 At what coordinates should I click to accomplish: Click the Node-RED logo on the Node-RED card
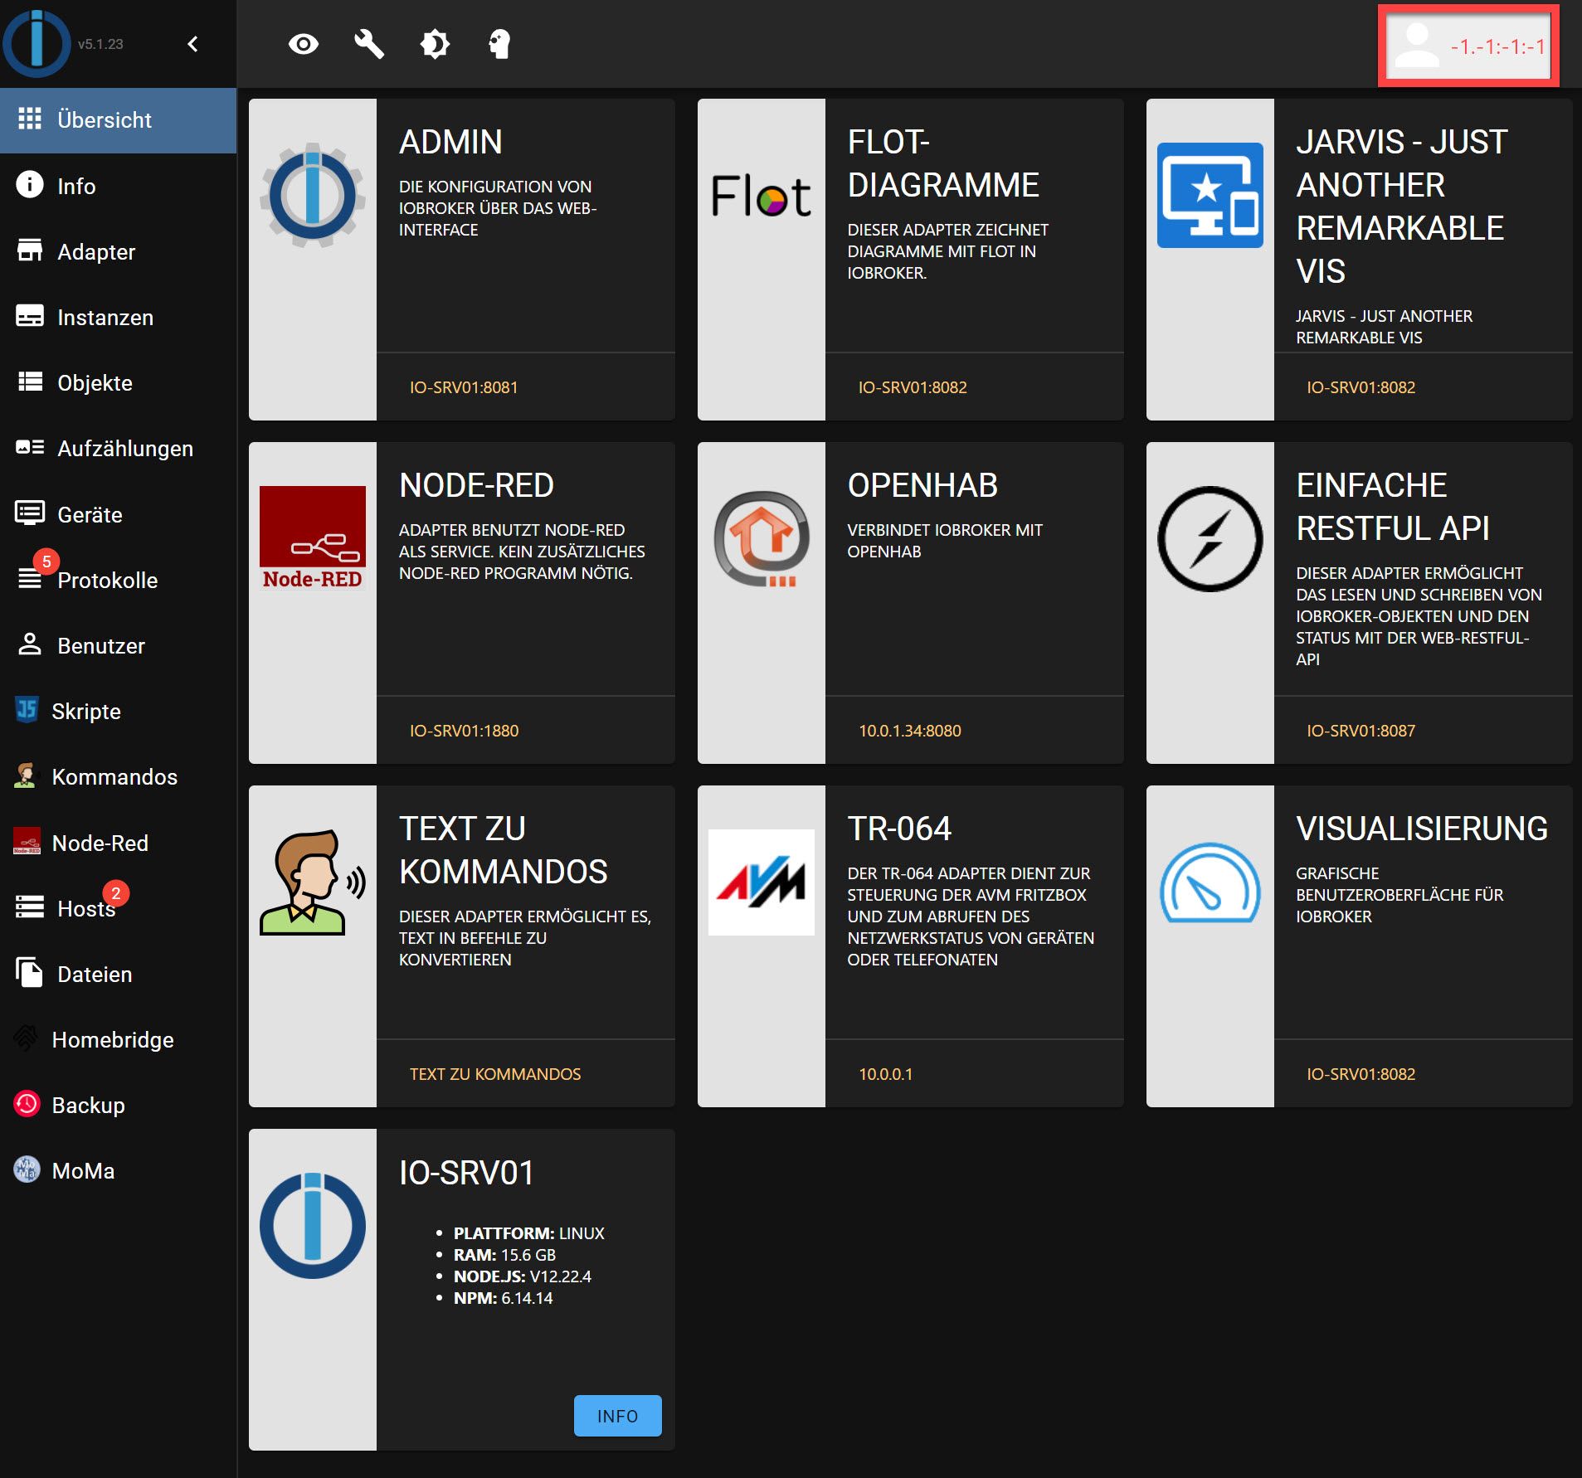coord(313,539)
